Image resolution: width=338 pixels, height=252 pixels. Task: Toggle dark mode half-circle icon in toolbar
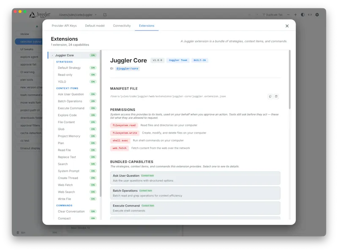click(303, 15)
